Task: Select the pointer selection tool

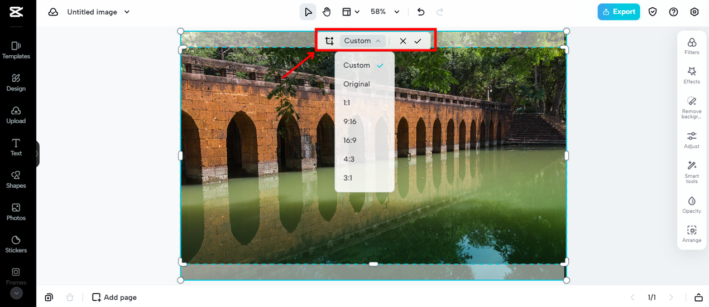Action: pos(308,12)
